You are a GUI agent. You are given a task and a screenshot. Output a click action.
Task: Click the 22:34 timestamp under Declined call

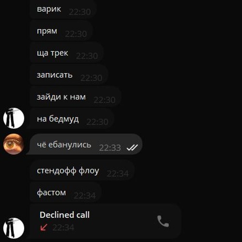[x=63, y=227]
